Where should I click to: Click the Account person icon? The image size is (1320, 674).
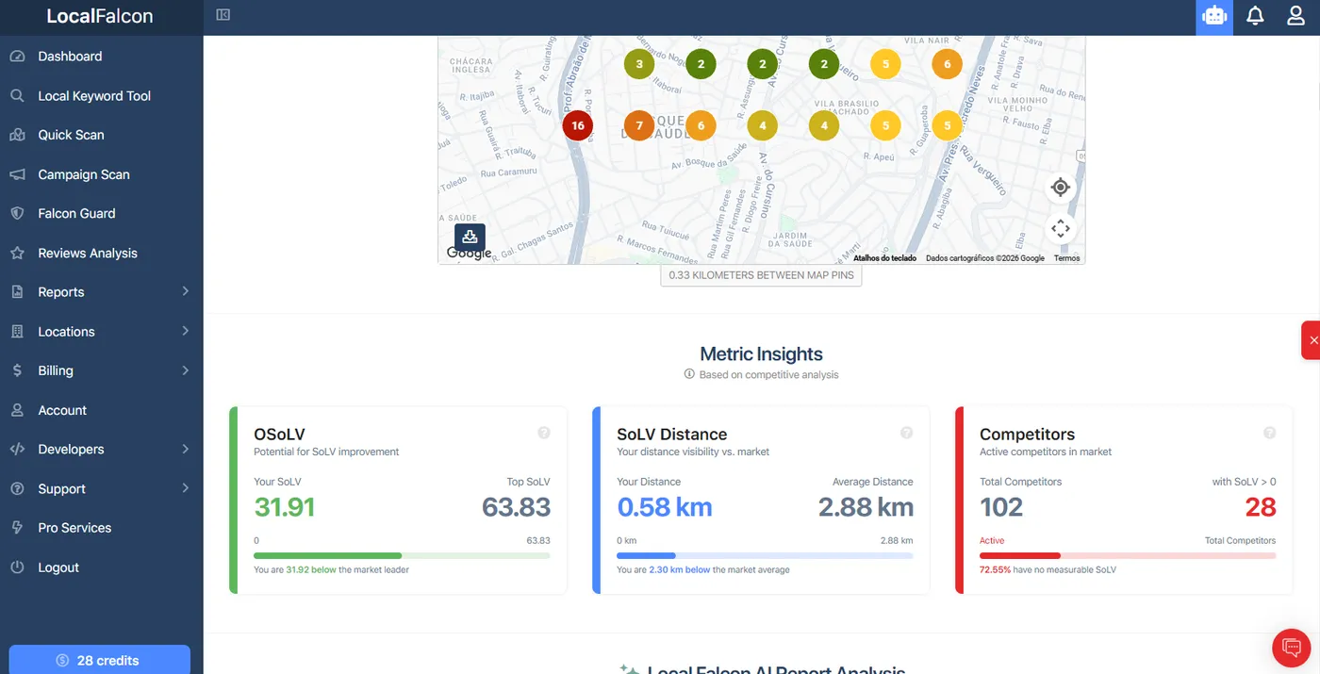pos(17,411)
